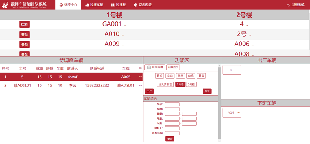Viewport: 310px width, 144px height.
Task: Select the 2号楼 option button
Action: coord(191,85)
